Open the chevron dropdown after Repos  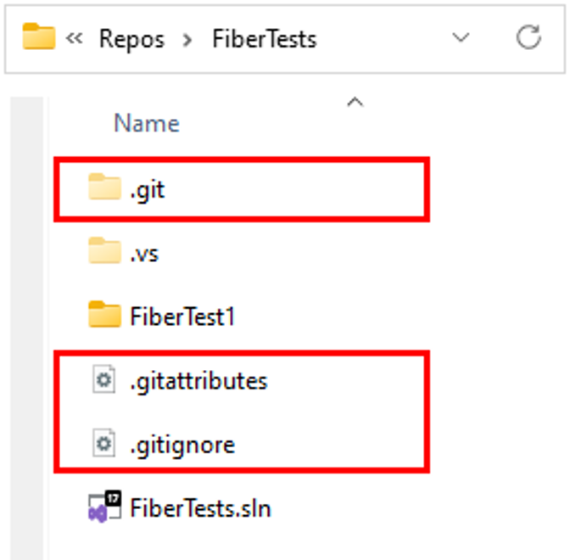[x=187, y=40]
